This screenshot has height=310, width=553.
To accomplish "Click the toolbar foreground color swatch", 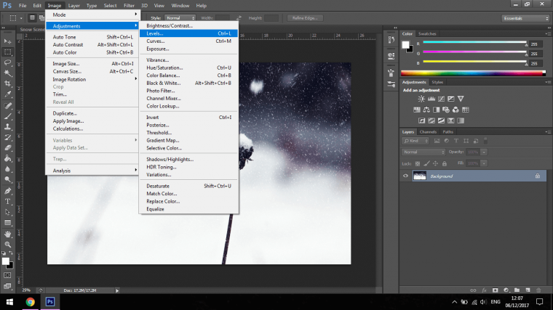I will (5, 261).
